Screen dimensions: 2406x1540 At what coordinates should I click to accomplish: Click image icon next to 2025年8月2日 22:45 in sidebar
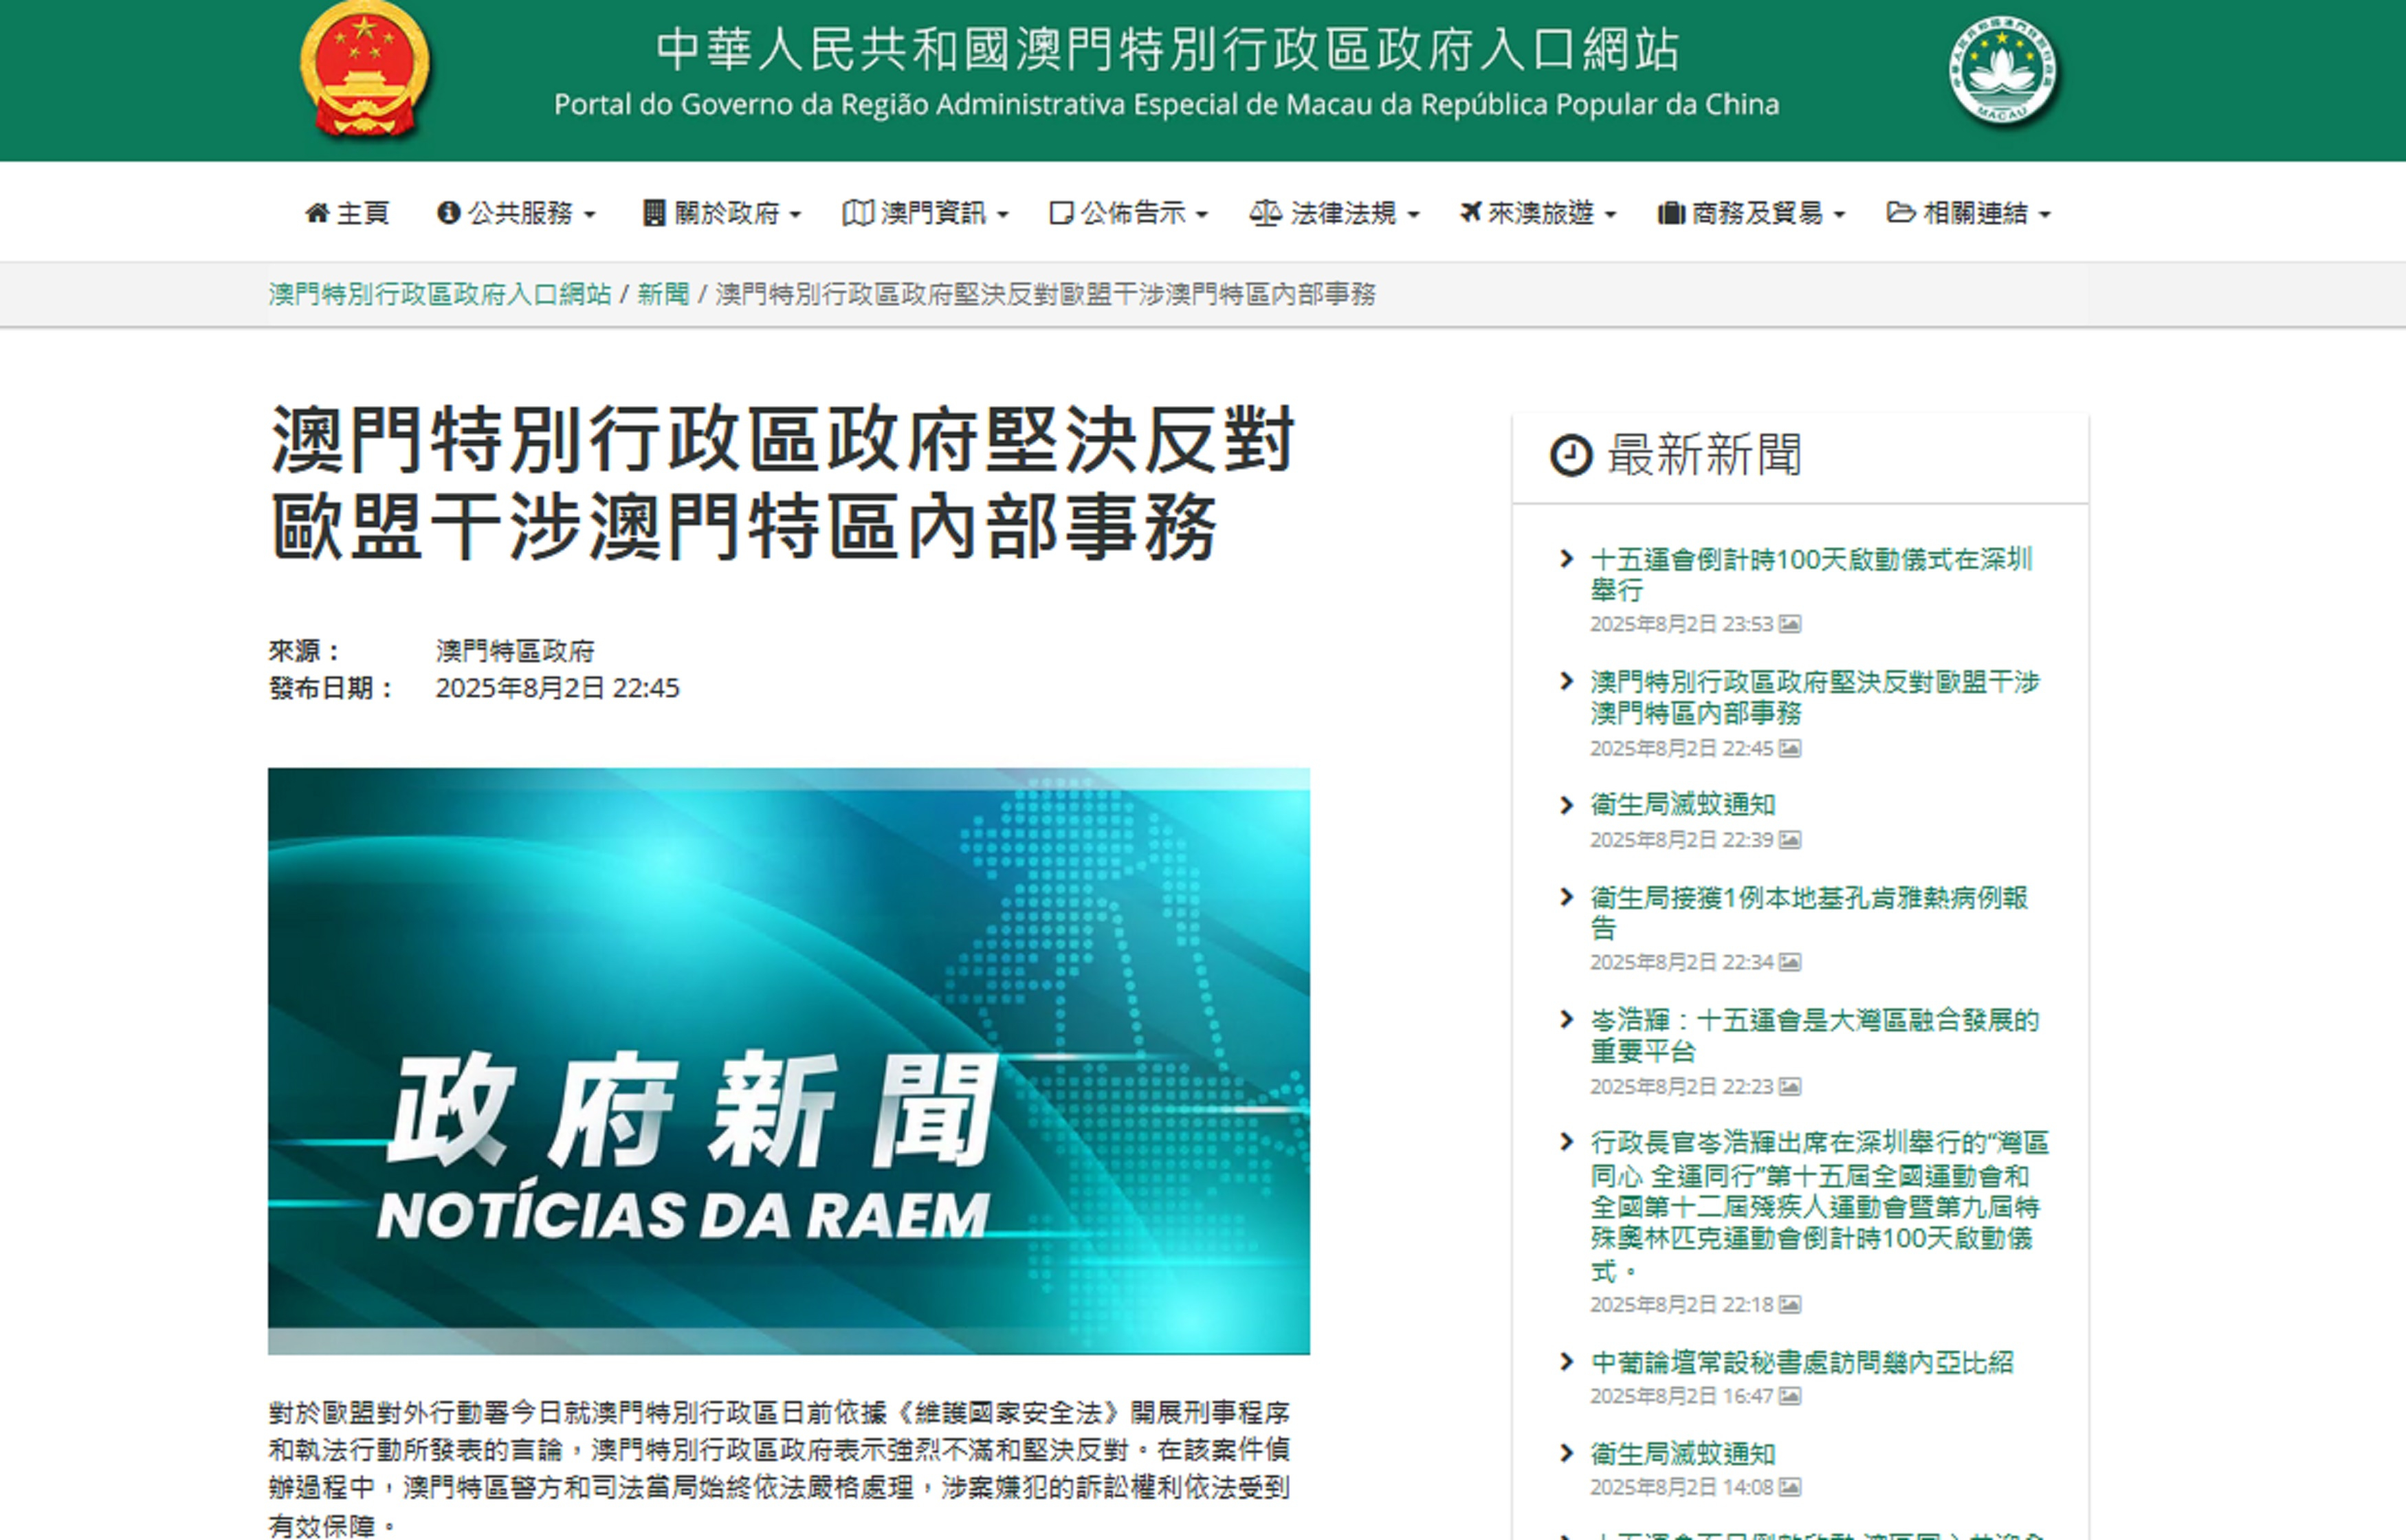tap(1790, 748)
